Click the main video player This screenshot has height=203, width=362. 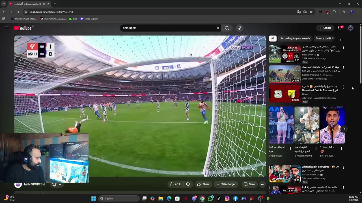click(140, 106)
